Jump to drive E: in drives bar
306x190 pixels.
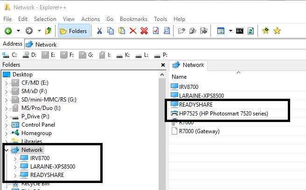(x=49, y=55)
